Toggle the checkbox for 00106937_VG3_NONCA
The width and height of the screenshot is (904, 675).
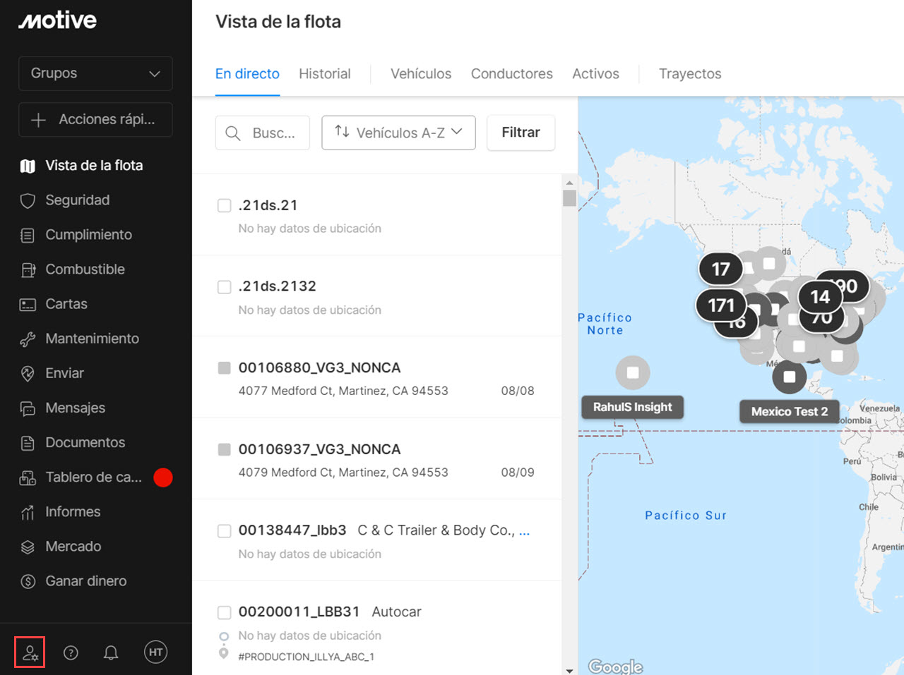click(224, 449)
